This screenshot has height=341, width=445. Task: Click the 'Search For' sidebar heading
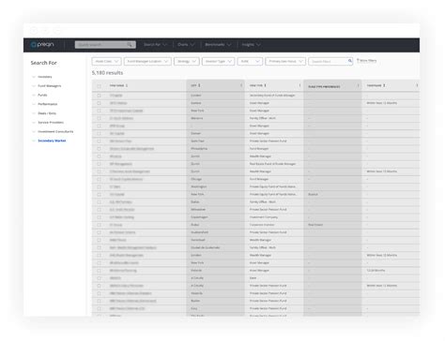(44, 63)
